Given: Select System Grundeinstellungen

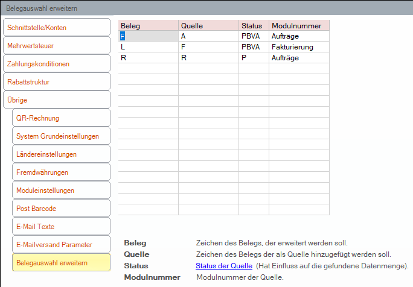Looking at the screenshot, I should [61, 136].
